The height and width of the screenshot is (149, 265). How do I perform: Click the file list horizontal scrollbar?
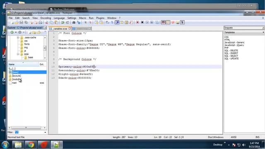(x=27, y=128)
